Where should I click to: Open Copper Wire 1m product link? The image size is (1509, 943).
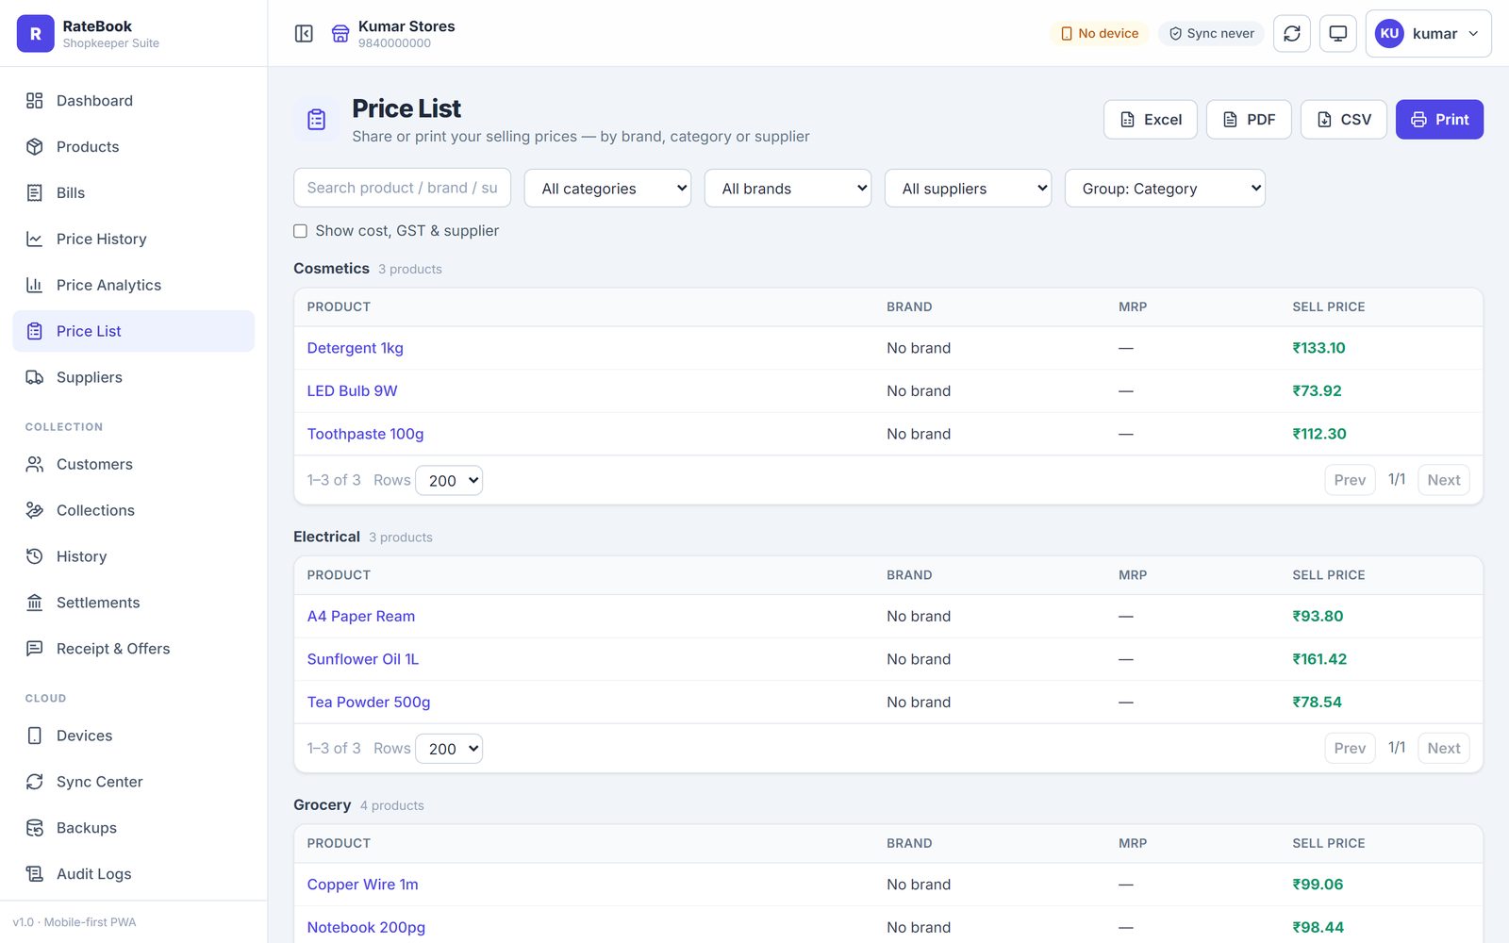coord(362,885)
